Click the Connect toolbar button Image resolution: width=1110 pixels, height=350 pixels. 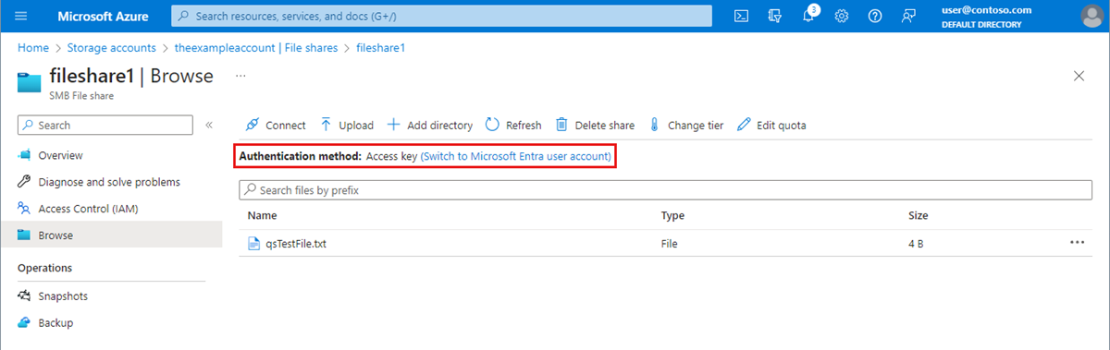[275, 126]
